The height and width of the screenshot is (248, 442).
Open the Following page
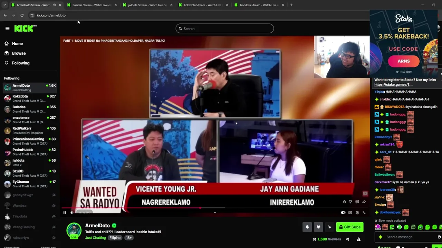pos(17,63)
